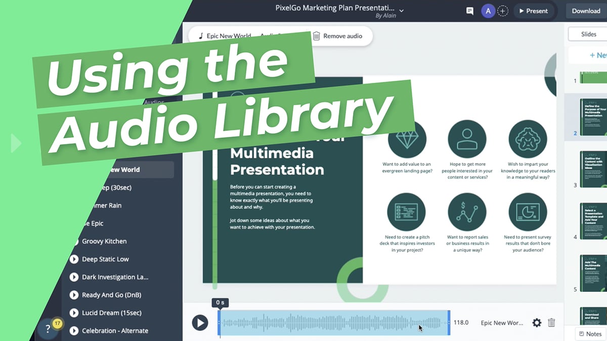The width and height of the screenshot is (607, 341).
Task: Click 'Want to report sales' caption
Action: pyautogui.click(x=467, y=243)
